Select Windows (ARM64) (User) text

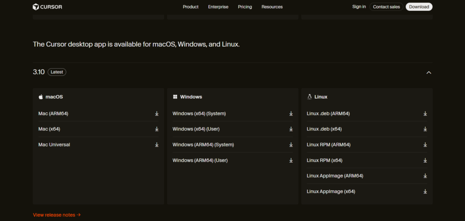tap(200, 160)
